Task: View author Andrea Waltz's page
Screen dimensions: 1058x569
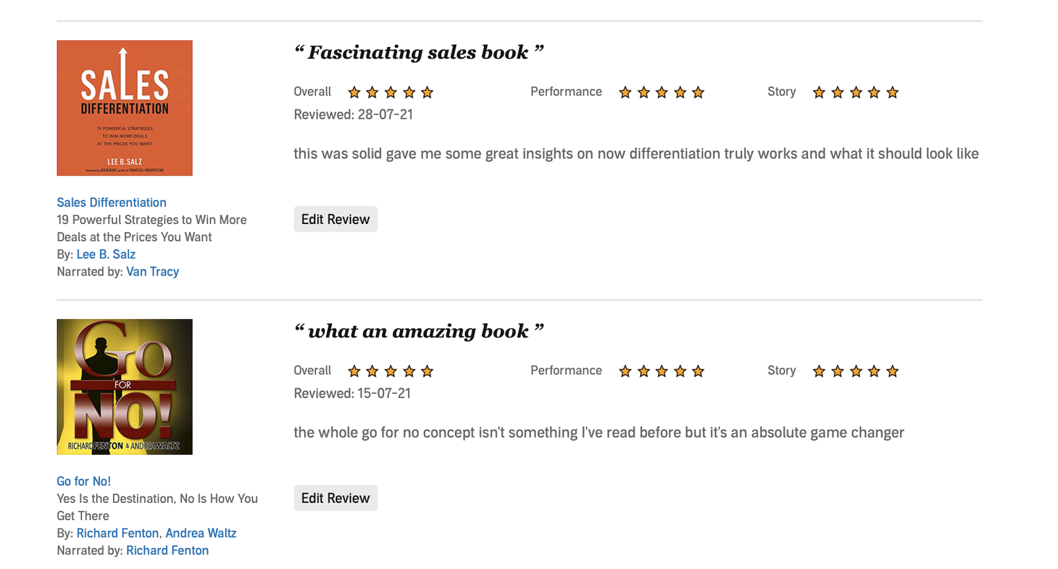Action: [x=201, y=533]
